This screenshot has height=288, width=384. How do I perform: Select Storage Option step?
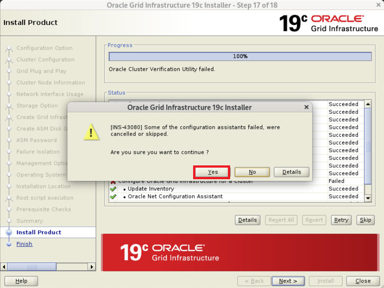click(x=37, y=106)
